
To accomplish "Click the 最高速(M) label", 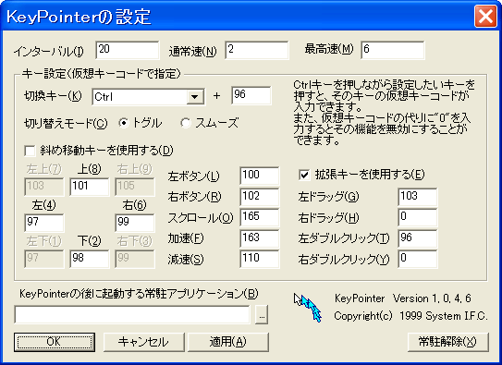I will click(x=329, y=49).
